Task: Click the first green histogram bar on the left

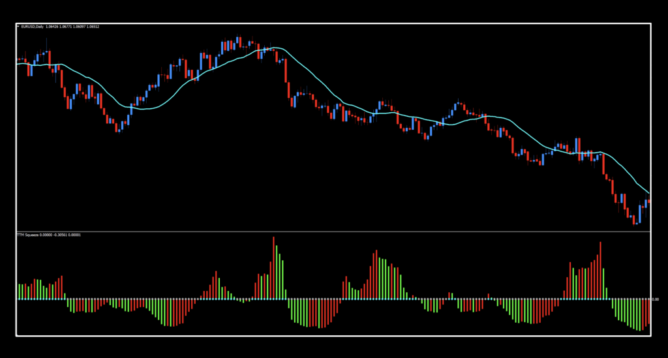Action: pyautogui.click(x=19, y=291)
